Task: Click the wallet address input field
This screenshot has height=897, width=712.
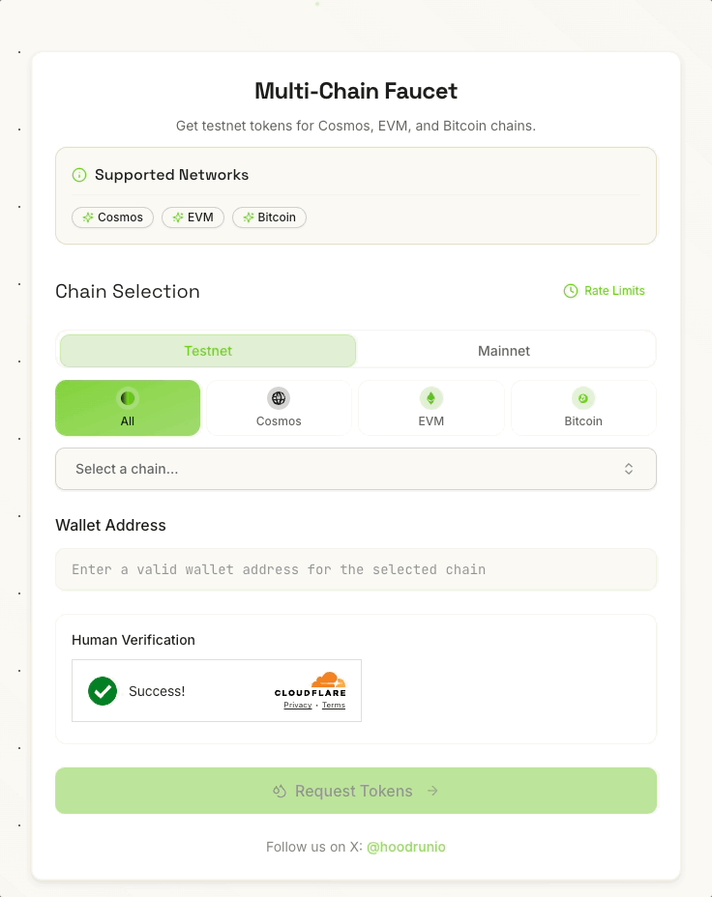Action: click(355, 569)
